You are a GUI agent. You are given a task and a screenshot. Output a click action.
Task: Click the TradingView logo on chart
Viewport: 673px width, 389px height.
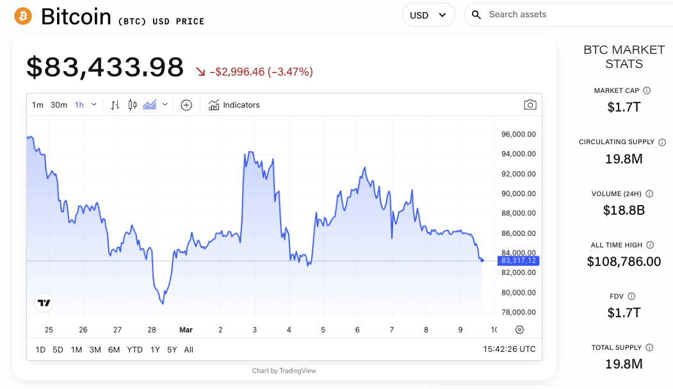tap(44, 303)
